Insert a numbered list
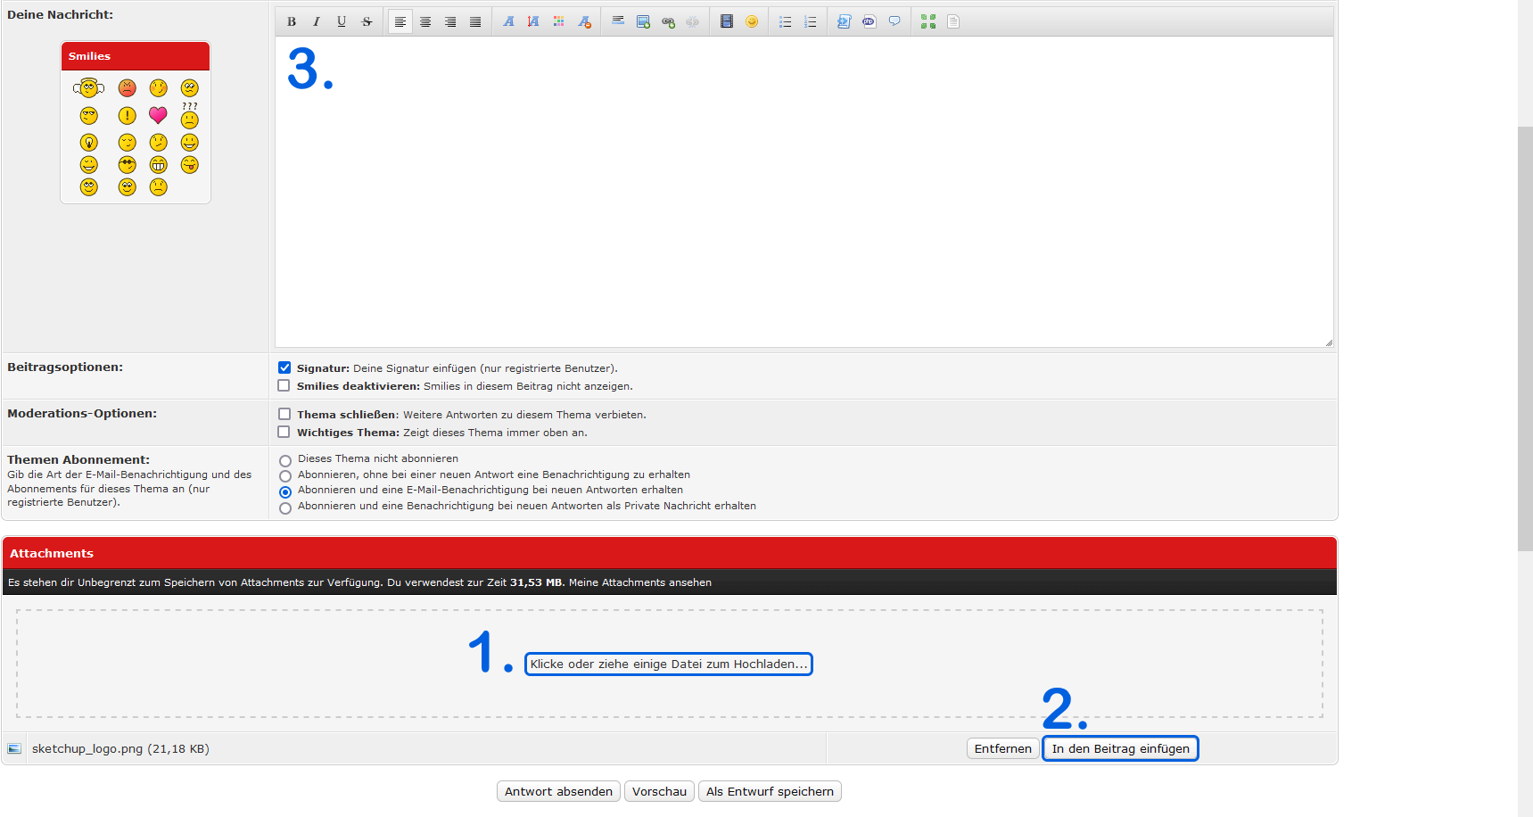Screen dimensions: 1533x817 pos(811,21)
